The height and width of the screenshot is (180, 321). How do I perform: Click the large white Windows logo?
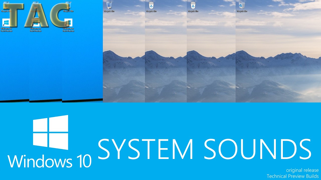point(50,132)
